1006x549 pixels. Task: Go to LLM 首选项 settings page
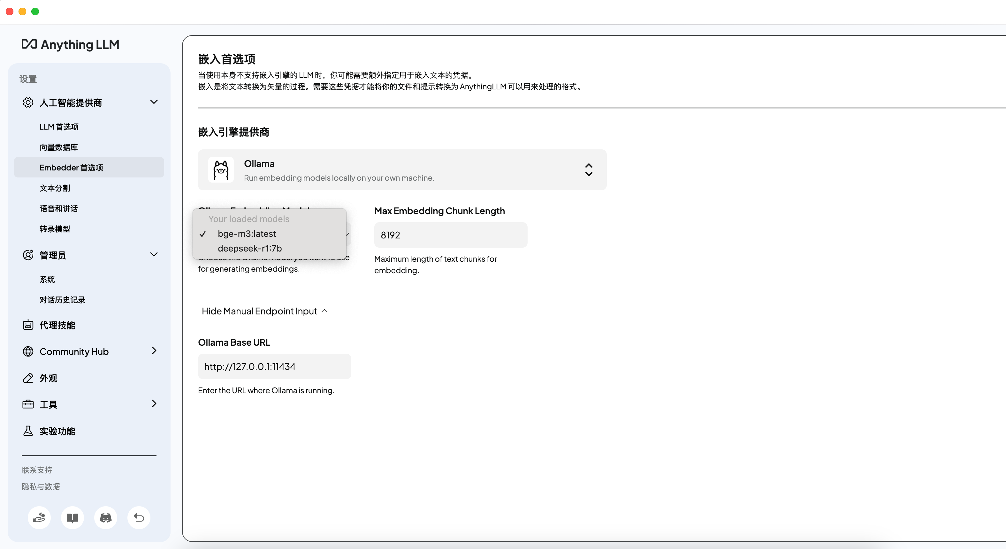click(x=59, y=127)
